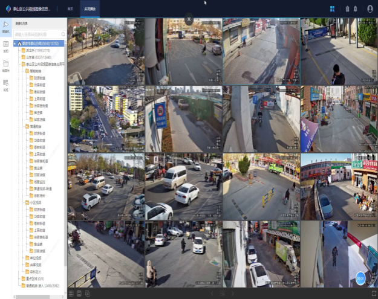Screen dimensions: 378x299
Task: Click the blue floating round button on video grid
Action: [x=360, y=278]
